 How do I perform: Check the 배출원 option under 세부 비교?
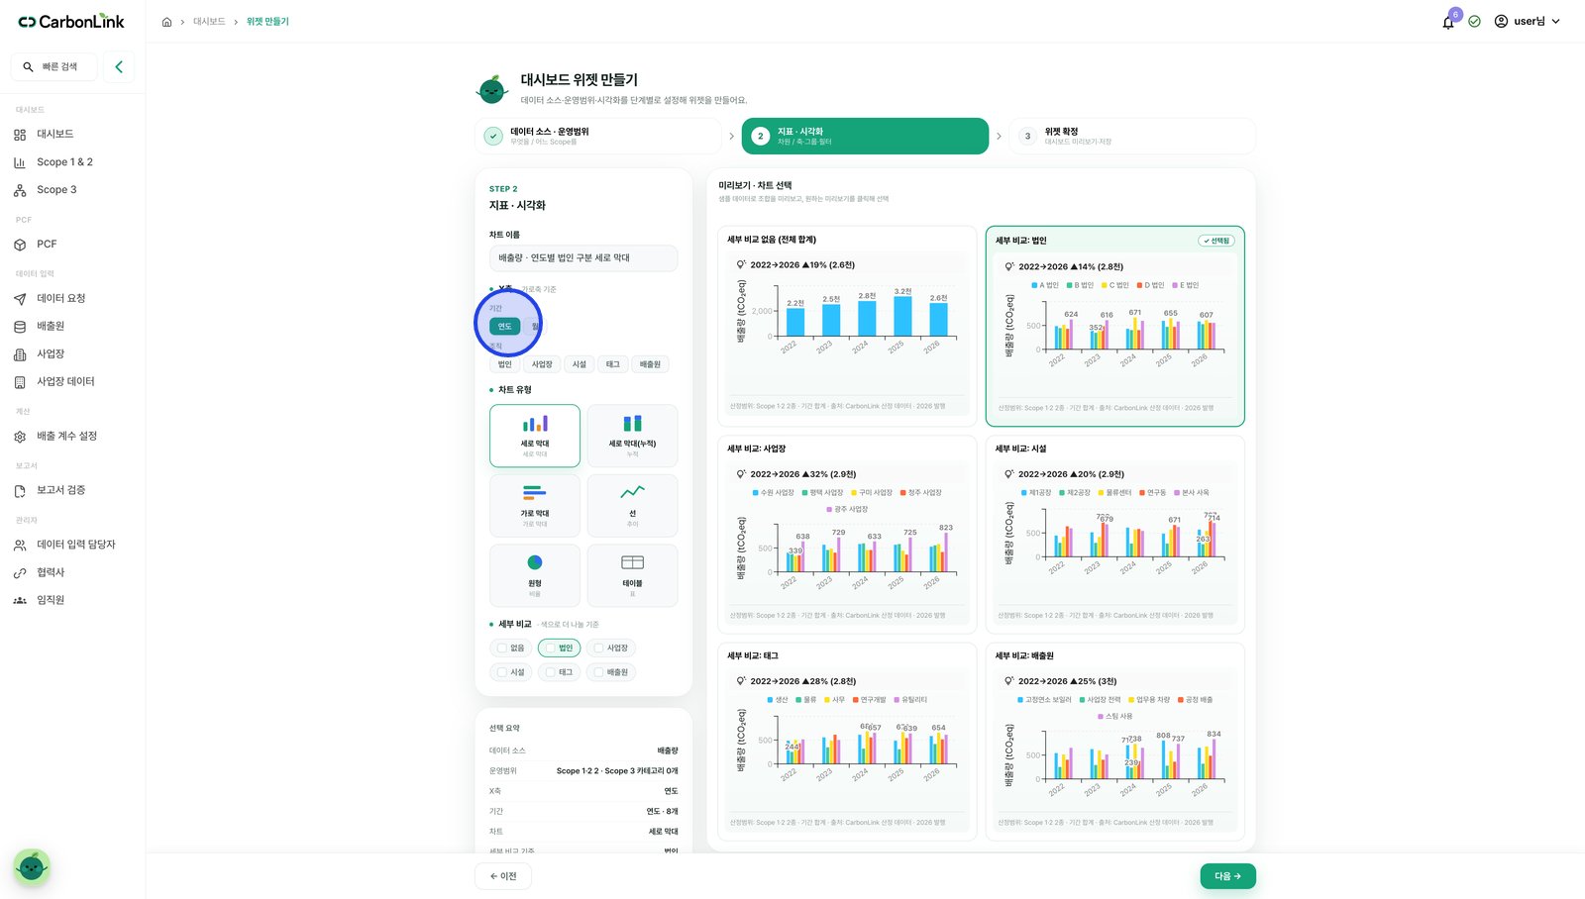point(611,671)
